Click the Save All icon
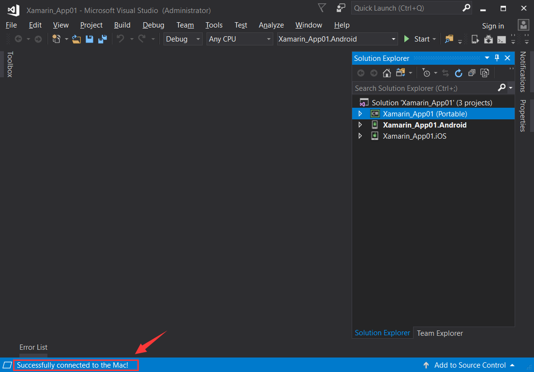The width and height of the screenshot is (534, 372). click(103, 39)
